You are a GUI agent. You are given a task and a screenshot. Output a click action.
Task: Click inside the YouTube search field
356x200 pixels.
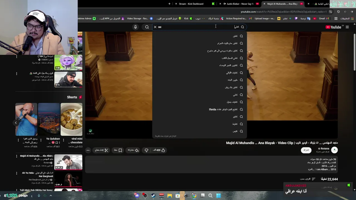(199, 27)
